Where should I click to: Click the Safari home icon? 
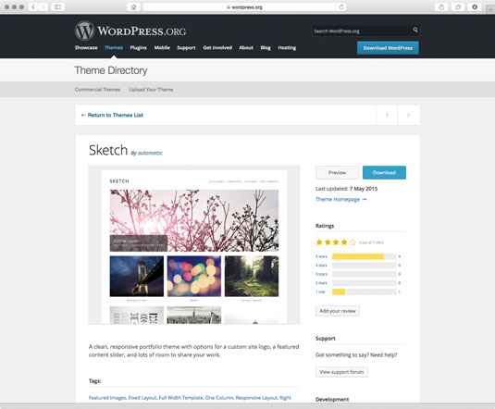(x=133, y=7)
